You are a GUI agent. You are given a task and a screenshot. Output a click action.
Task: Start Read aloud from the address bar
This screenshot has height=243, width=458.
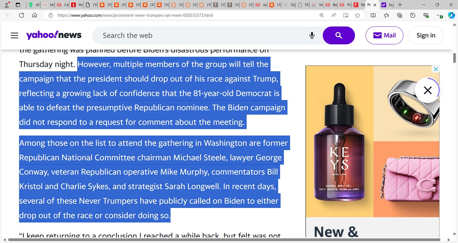(334, 15)
